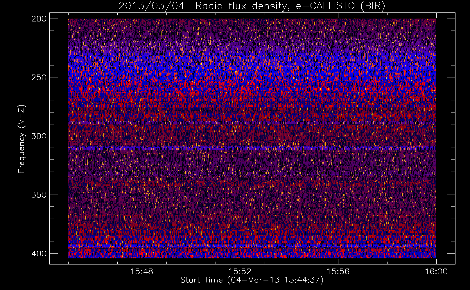Click the "Frequency (MHZ)" axis label
Viewport: 470px width, 290px height.
click(22, 139)
